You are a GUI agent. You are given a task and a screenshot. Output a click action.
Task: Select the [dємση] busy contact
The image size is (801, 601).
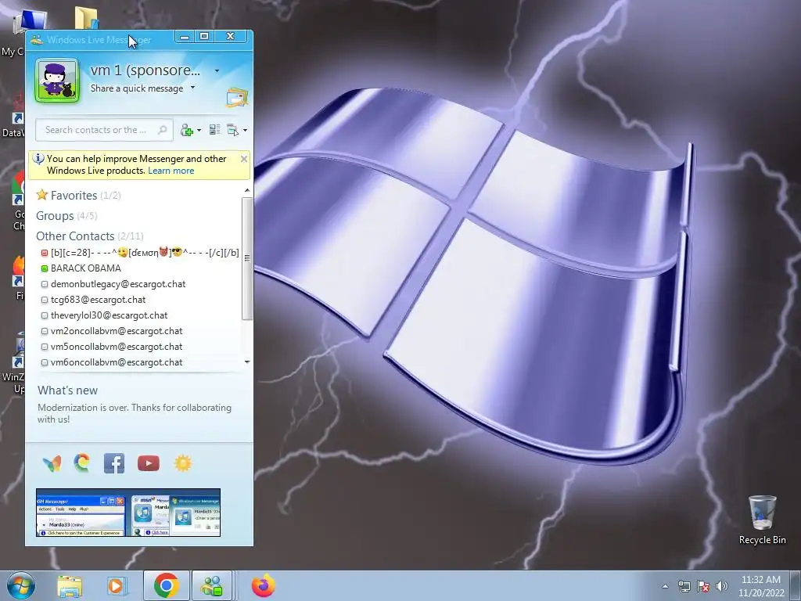tap(140, 253)
